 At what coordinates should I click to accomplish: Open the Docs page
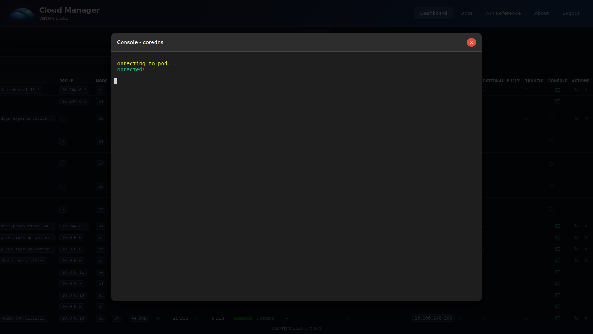[x=466, y=13]
